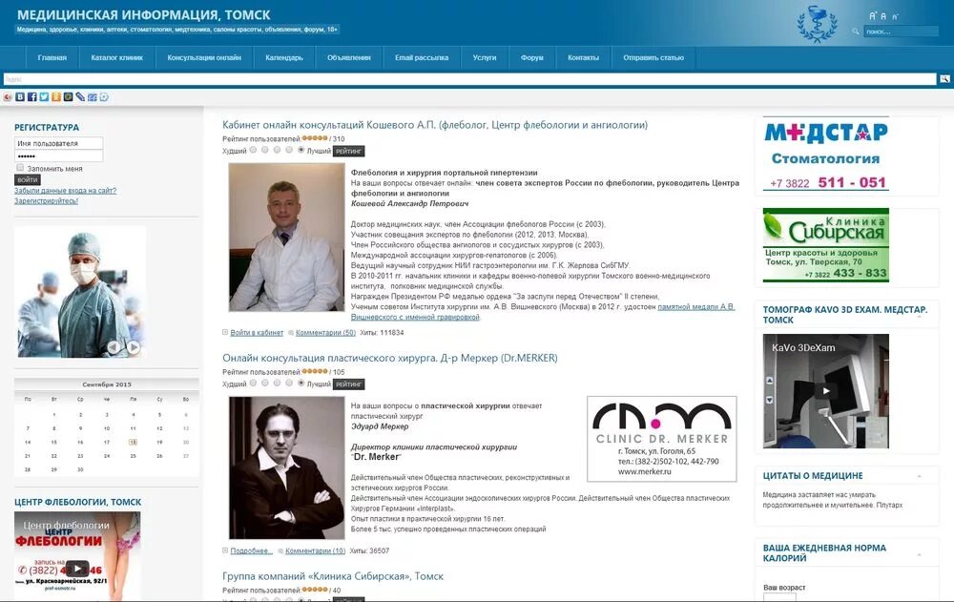Play the Центр флебологии video
954x602 pixels.
tap(77, 570)
